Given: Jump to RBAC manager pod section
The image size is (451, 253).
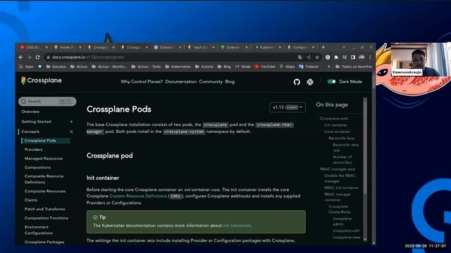Looking at the screenshot, I should coord(338,169).
